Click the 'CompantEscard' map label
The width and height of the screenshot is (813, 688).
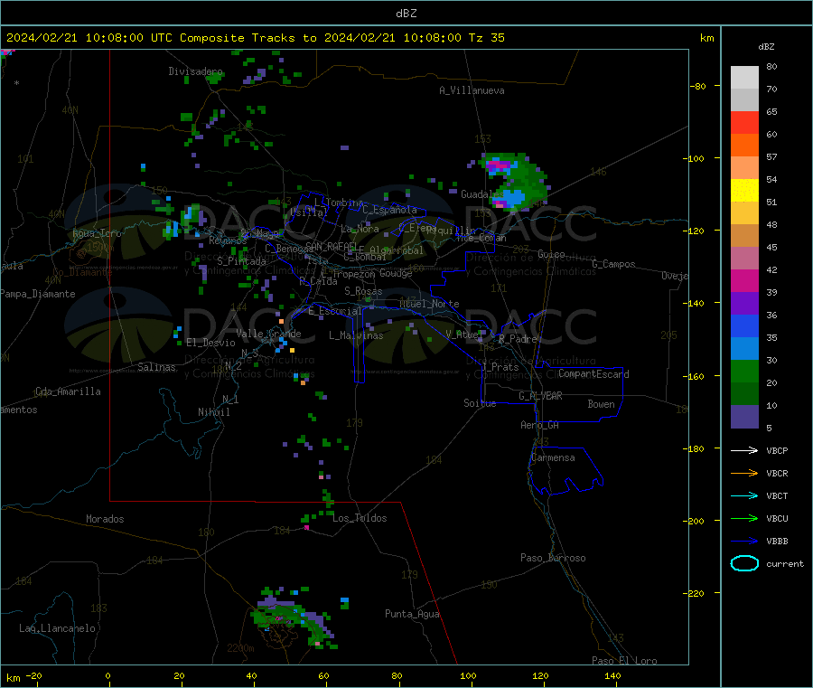(593, 374)
